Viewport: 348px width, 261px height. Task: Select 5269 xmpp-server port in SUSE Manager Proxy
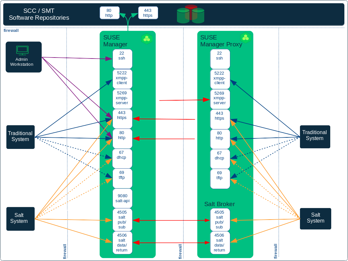click(220, 99)
